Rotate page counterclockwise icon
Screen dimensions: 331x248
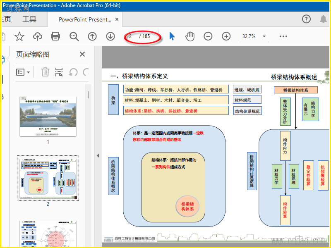(73, 72)
